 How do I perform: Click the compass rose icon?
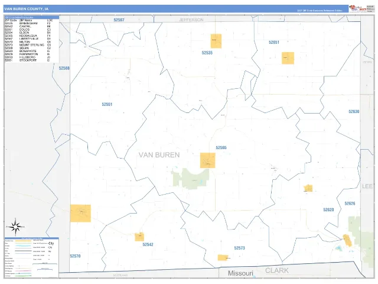click(15, 227)
